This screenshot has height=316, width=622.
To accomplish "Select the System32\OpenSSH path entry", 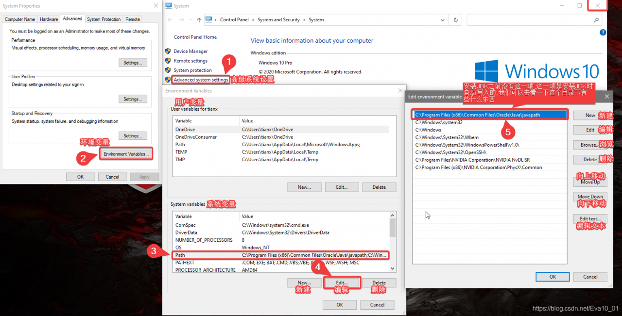I will click(x=490, y=152).
